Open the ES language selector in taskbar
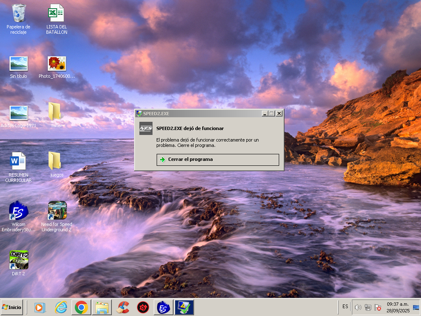Image resolution: width=421 pixels, height=316 pixels. 345,307
